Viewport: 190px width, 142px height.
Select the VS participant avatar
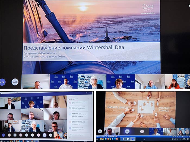click(x=100, y=131)
